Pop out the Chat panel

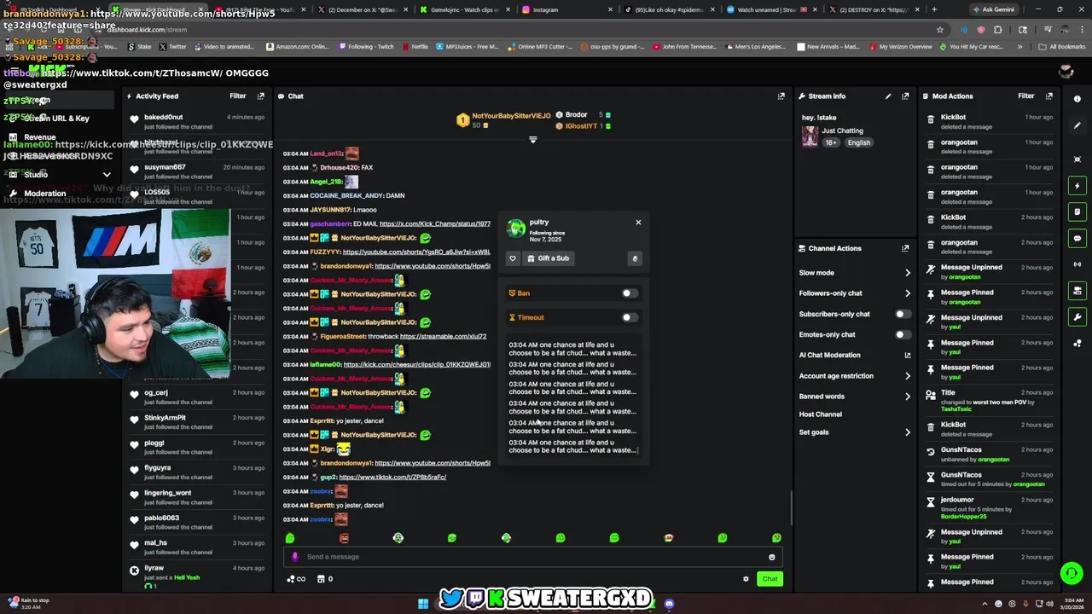[781, 96]
